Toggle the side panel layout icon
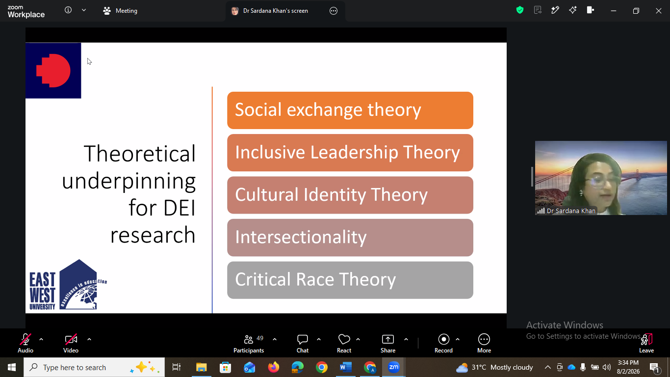Image resolution: width=670 pixels, height=377 pixels. (591, 10)
